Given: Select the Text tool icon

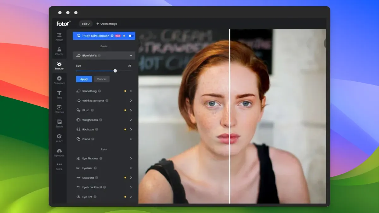Looking at the screenshot, I should [59, 94].
